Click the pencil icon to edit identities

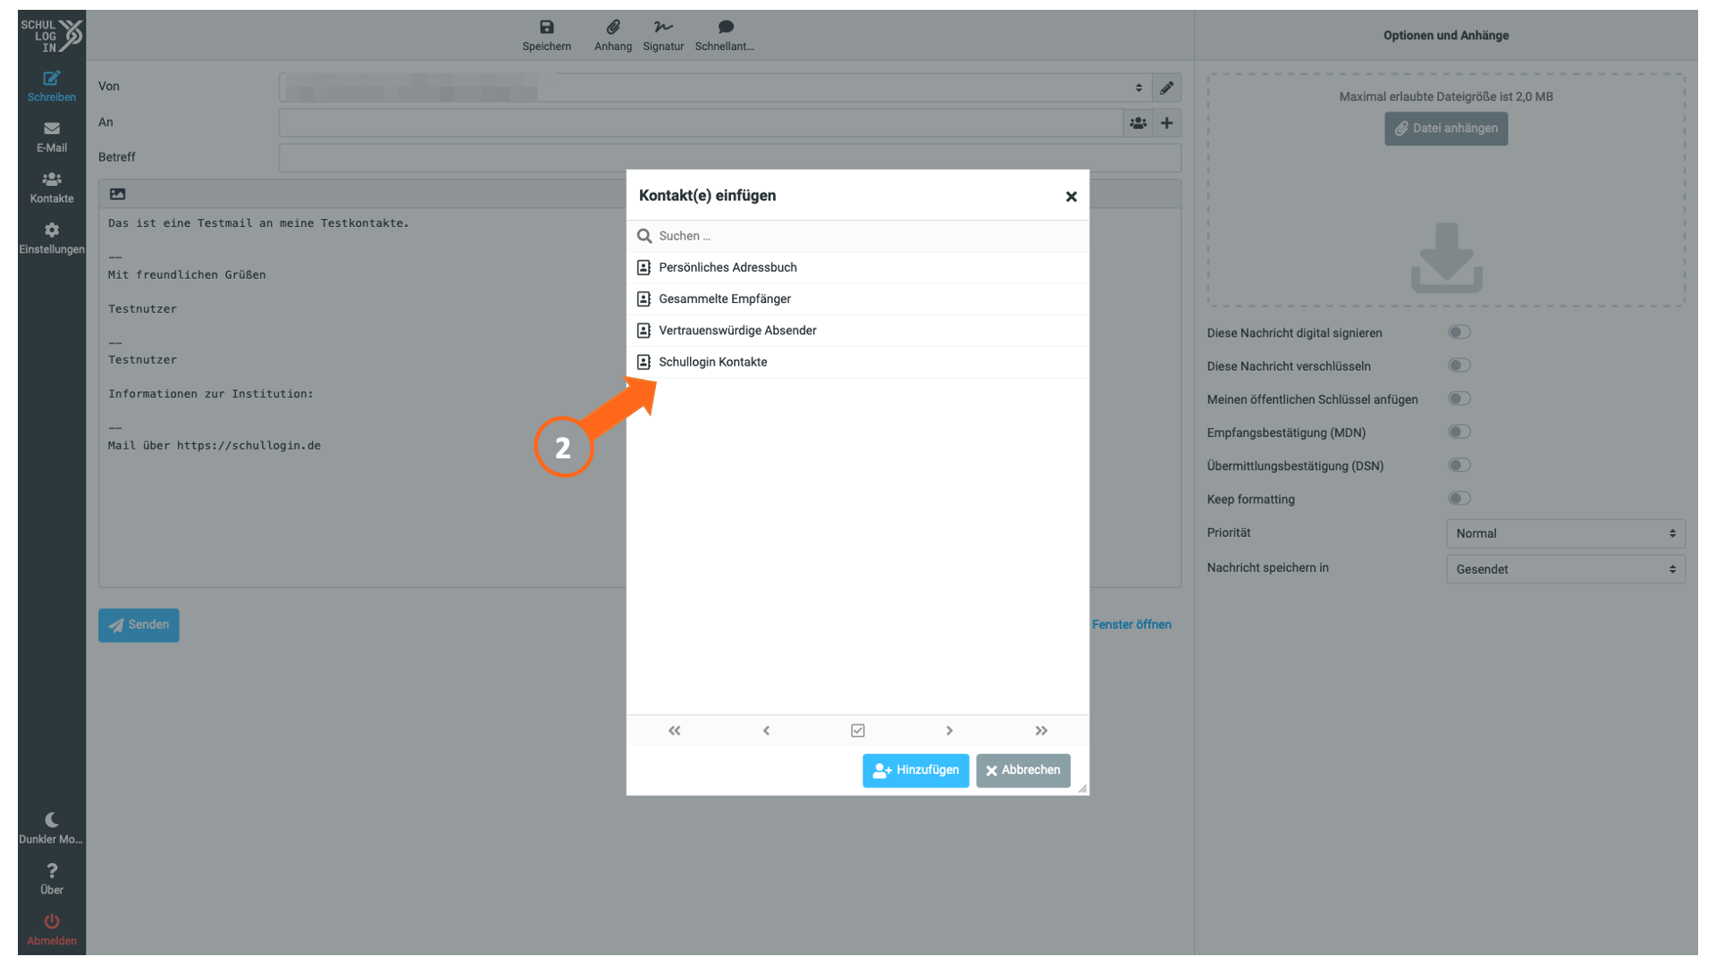(x=1166, y=88)
